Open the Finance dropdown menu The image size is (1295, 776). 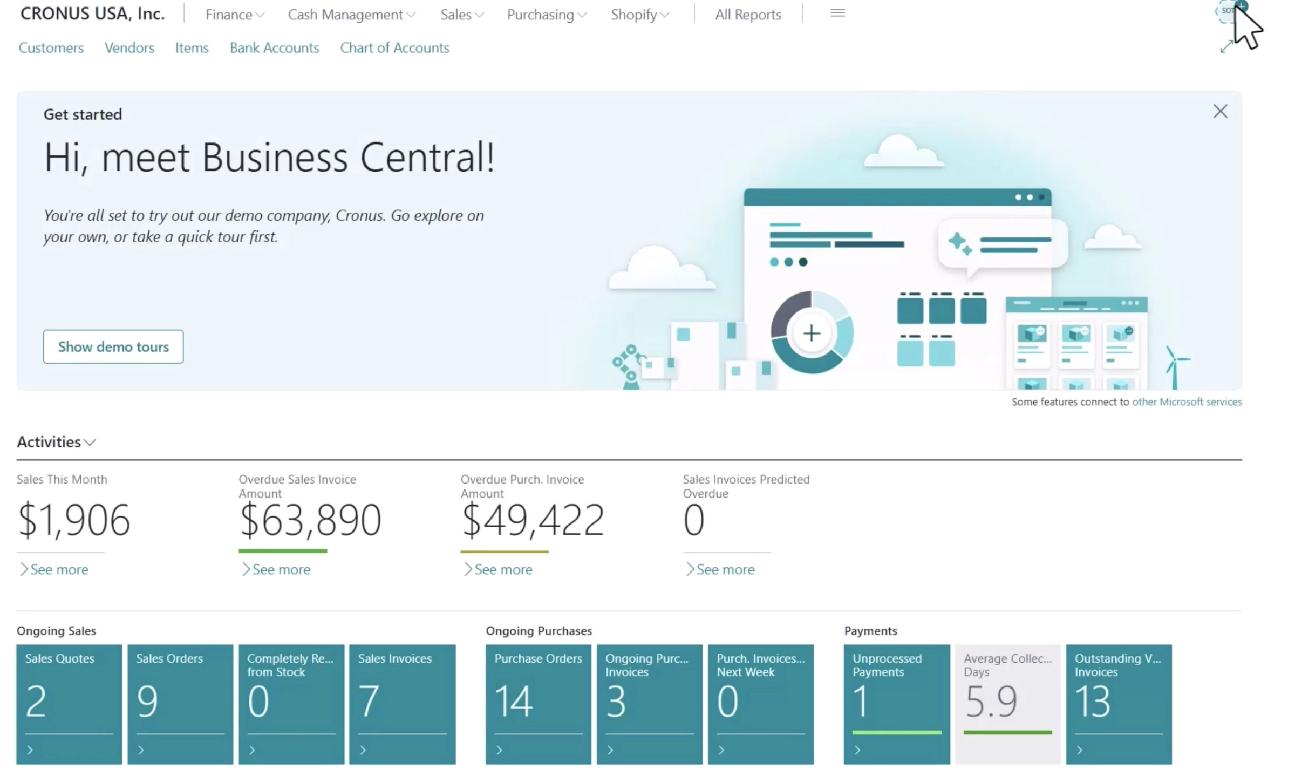click(235, 15)
